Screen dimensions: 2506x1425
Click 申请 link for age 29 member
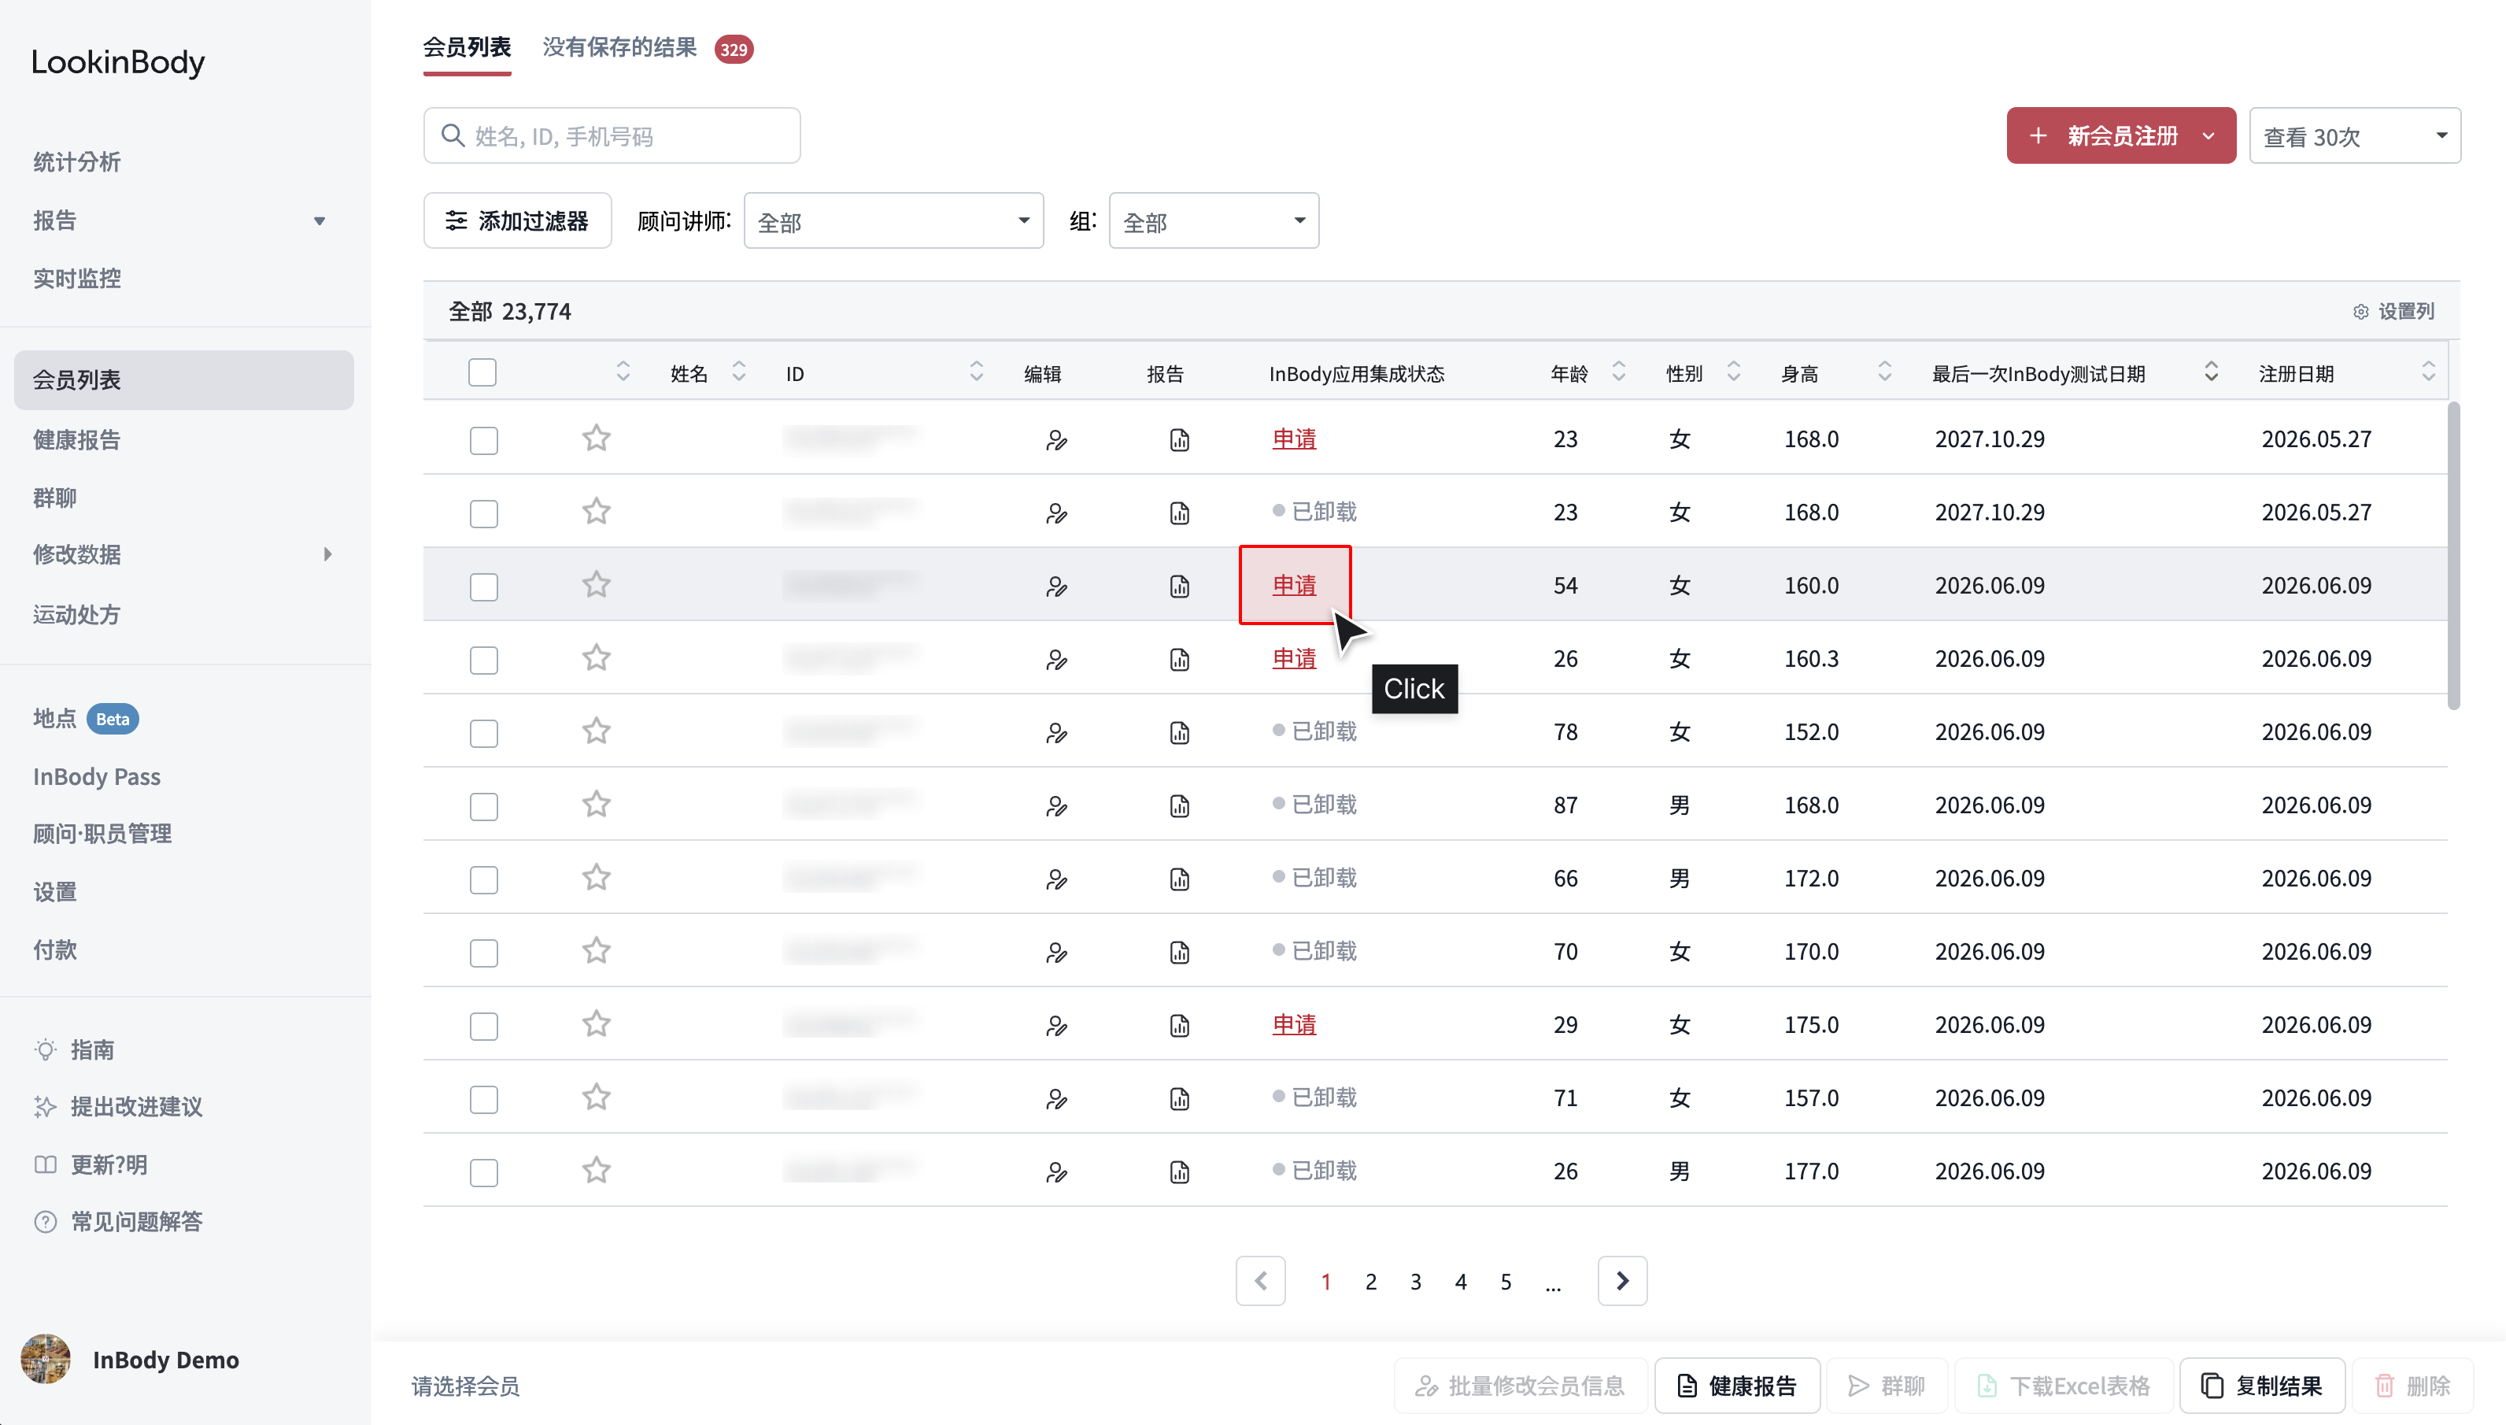[1294, 1023]
